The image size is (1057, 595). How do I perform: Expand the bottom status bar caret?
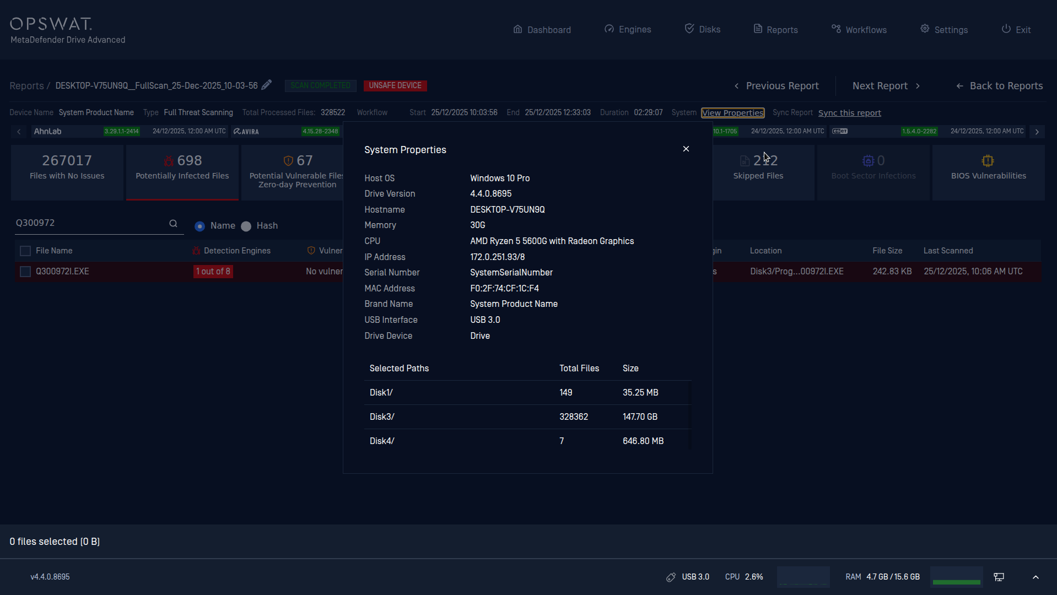(1036, 577)
